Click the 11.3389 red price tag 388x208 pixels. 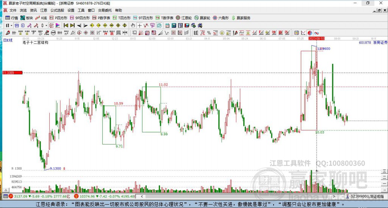[x=13, y=73]
